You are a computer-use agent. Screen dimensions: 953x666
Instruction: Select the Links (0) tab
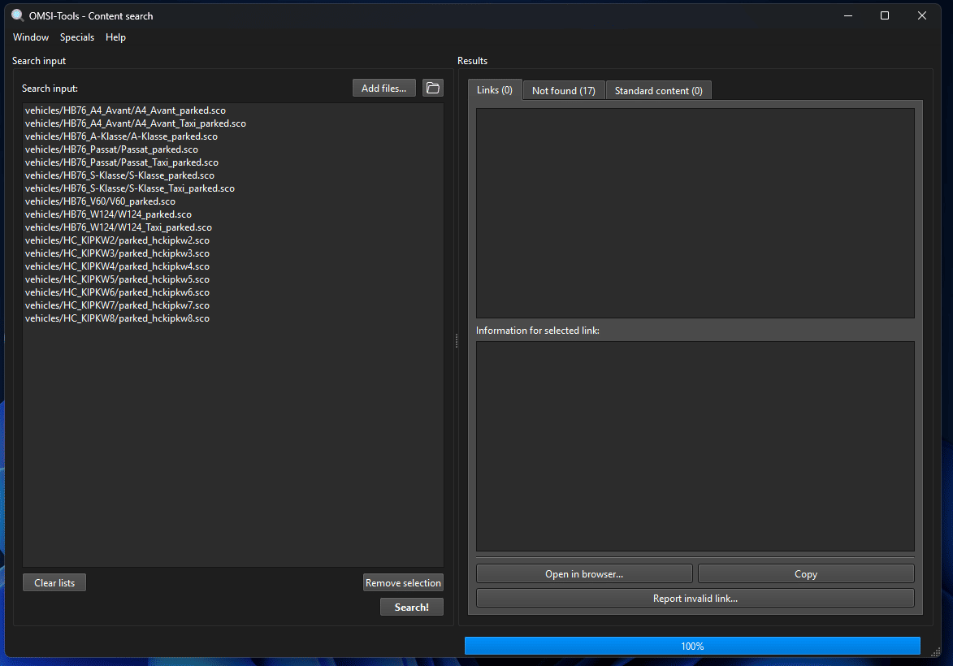click(x=495, y=90)
